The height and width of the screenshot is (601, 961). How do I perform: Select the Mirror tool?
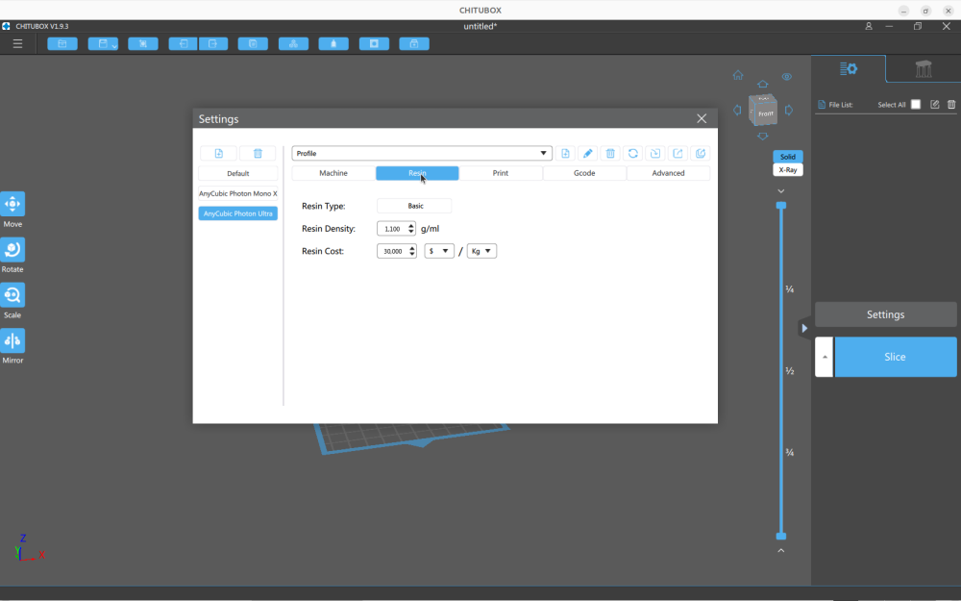click(x=12, y=340)
